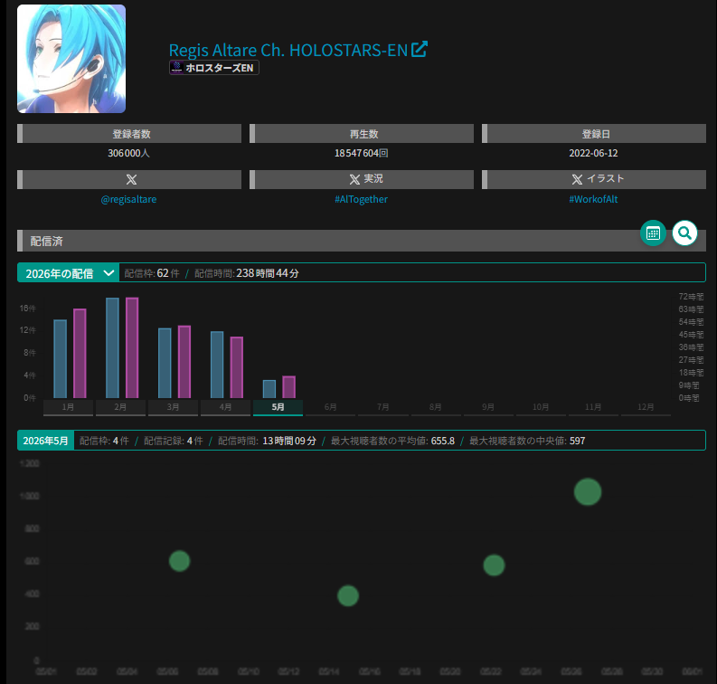Click the March magenta stream hours bar

point(184,361)
